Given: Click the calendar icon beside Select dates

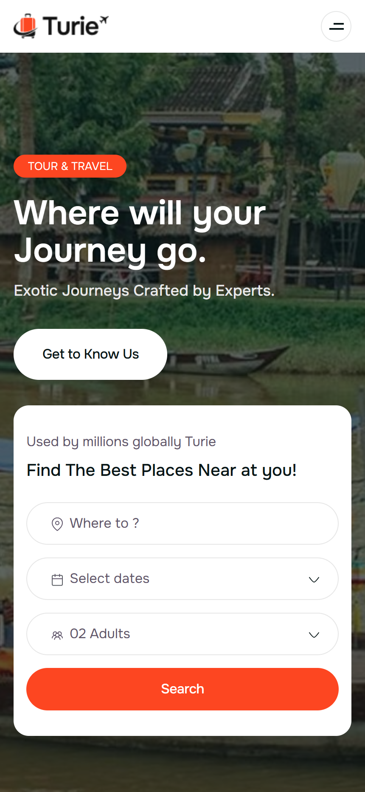Looking at the screenshot, I should point(57,580).
